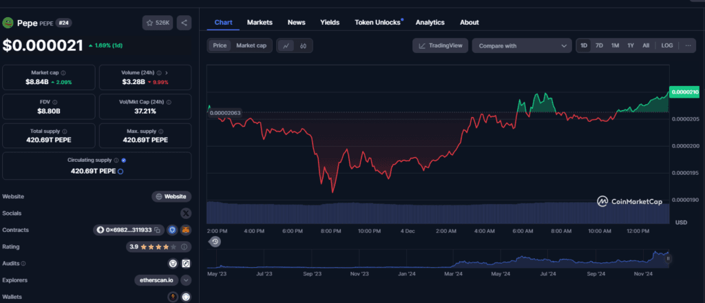Open the second audit provider icon
Viewport: 705px width, 303px height.
(186, 264)
